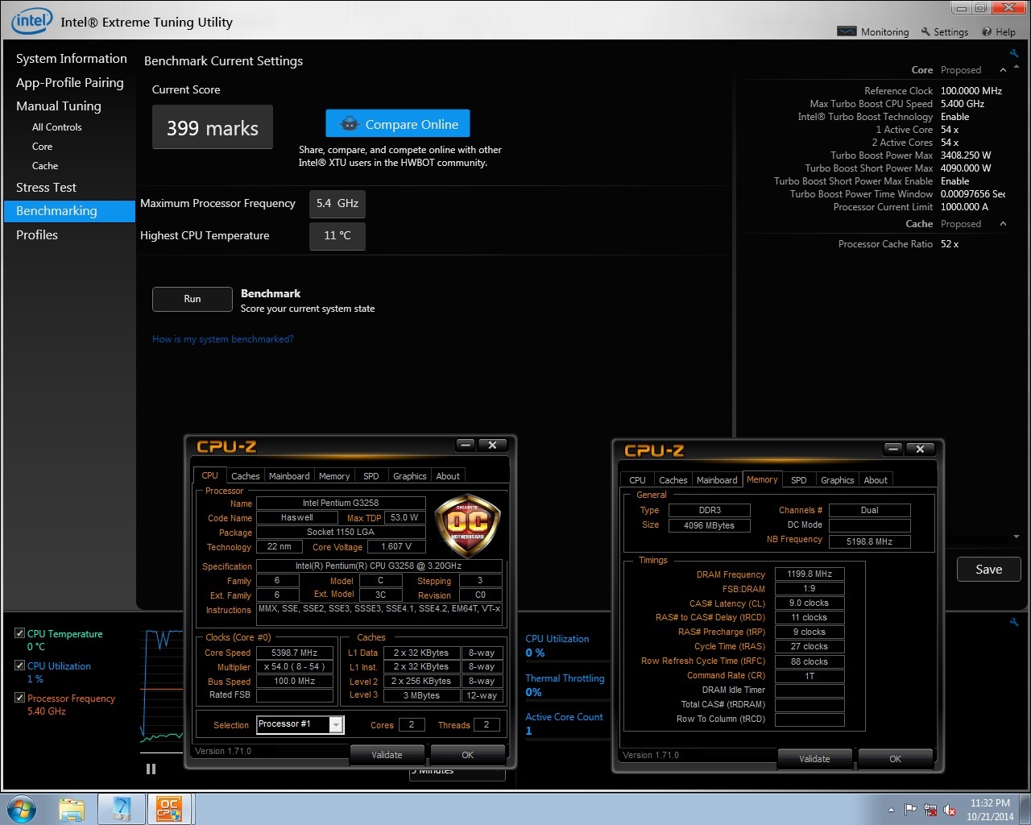Open App-Profile Pairing in the sidebar

coord(70,83)
